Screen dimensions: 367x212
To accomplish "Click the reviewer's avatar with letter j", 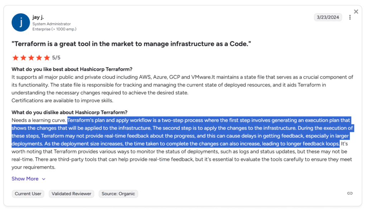I will pyautogui.click(x=20, y=22).
